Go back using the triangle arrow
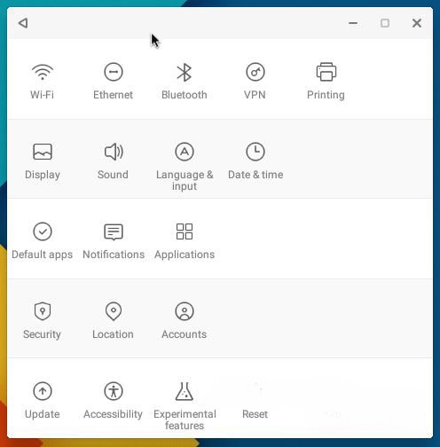Viewport: 440px width, 447px height. (x=23, y=23)
